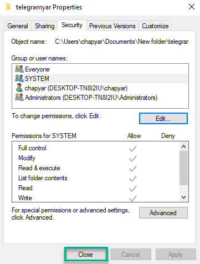Click the Edit... permissions button
The width and height of the screenshot is (200, 264).
[163, 118]
